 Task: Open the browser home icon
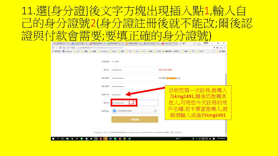pyautogui.click(x=64, y=48)
